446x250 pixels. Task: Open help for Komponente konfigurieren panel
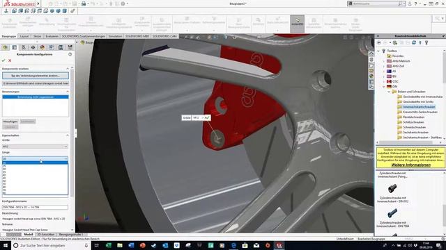[x=70, y=54]
